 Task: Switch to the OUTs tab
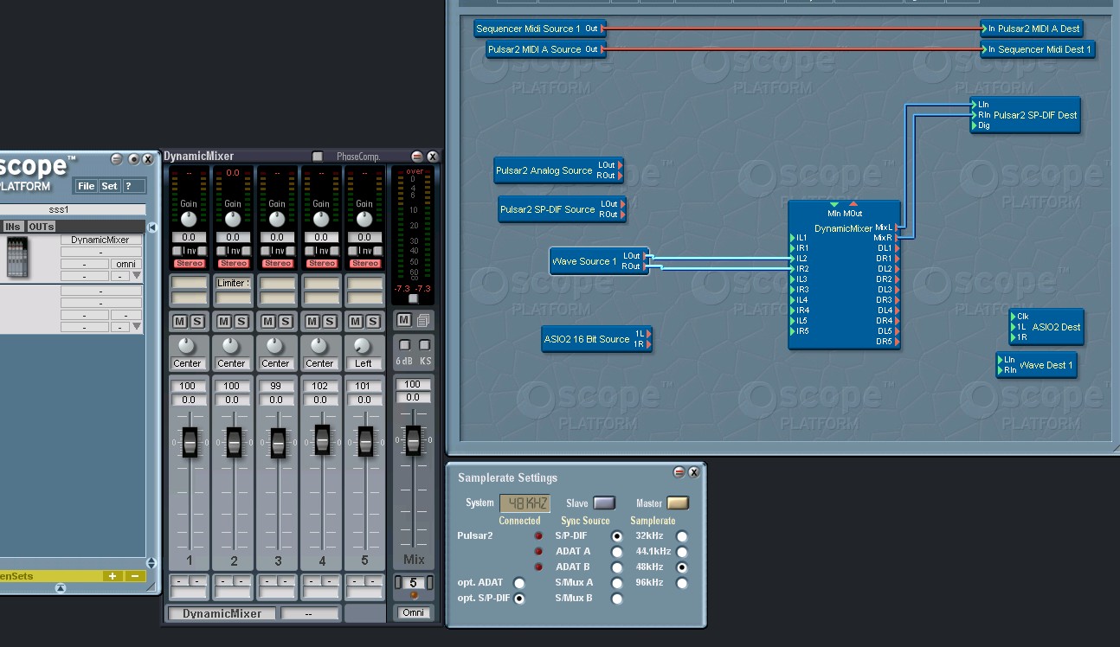(41, 227)
